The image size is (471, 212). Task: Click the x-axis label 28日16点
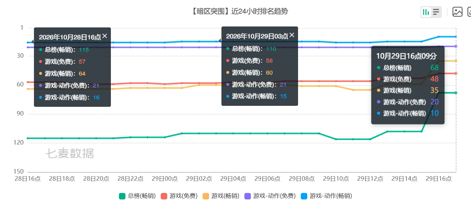pos(28,179)
